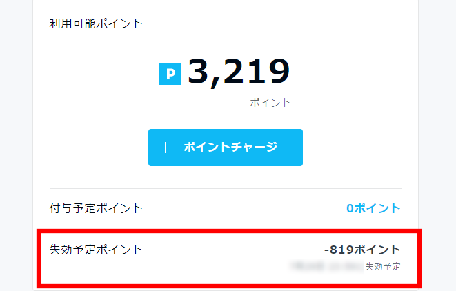
Task: Select the 付与予定ポイント label
Action: tap(96, 208)
